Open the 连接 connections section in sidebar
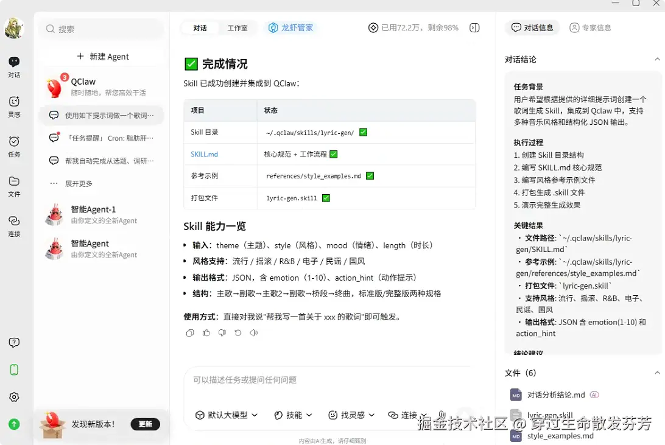 (x=14, y=221)
